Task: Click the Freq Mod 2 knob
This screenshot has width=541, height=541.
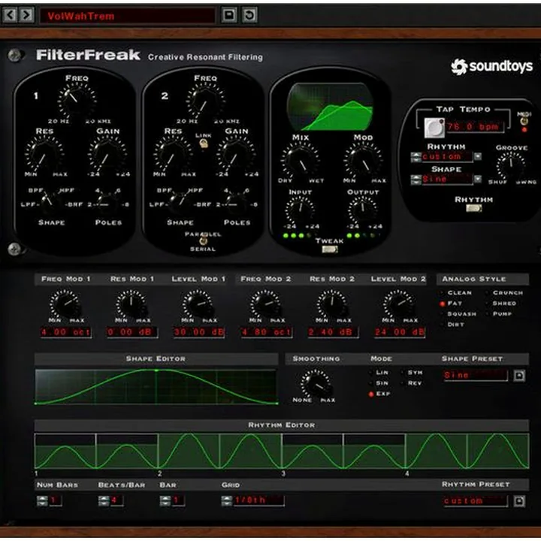Action: (265, 304)
